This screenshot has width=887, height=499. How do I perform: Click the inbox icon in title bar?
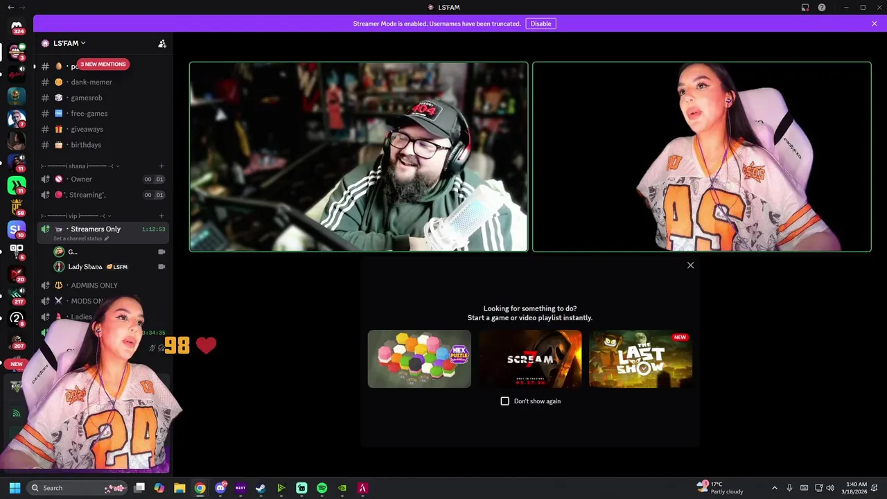pos(805,8)
